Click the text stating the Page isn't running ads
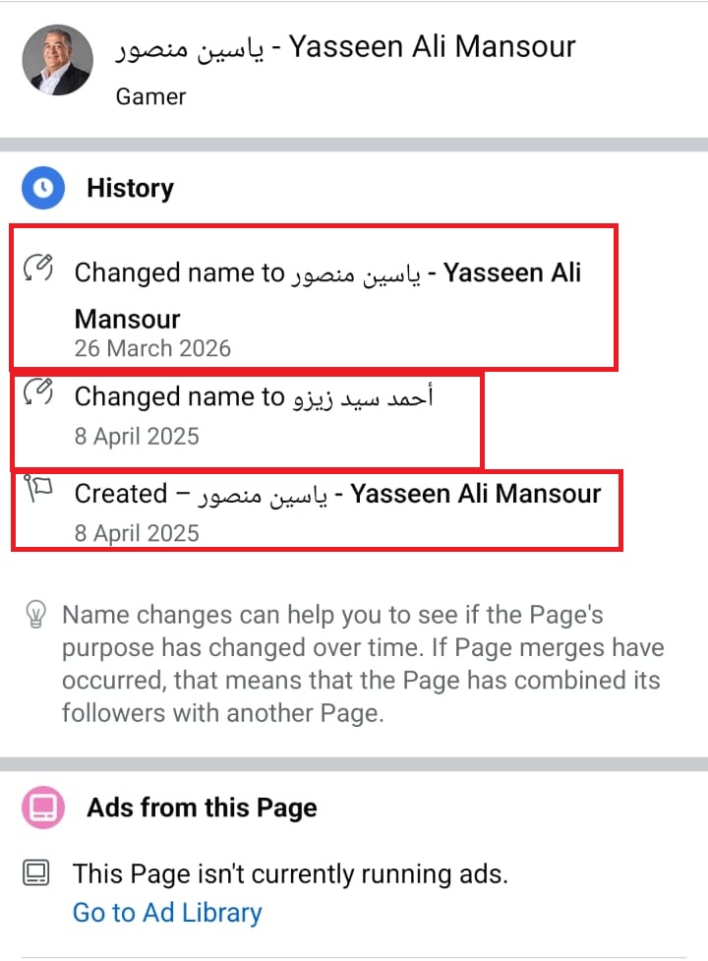This screenshot has width=708, height=961. pyautogui.click(x=292, y=873)
